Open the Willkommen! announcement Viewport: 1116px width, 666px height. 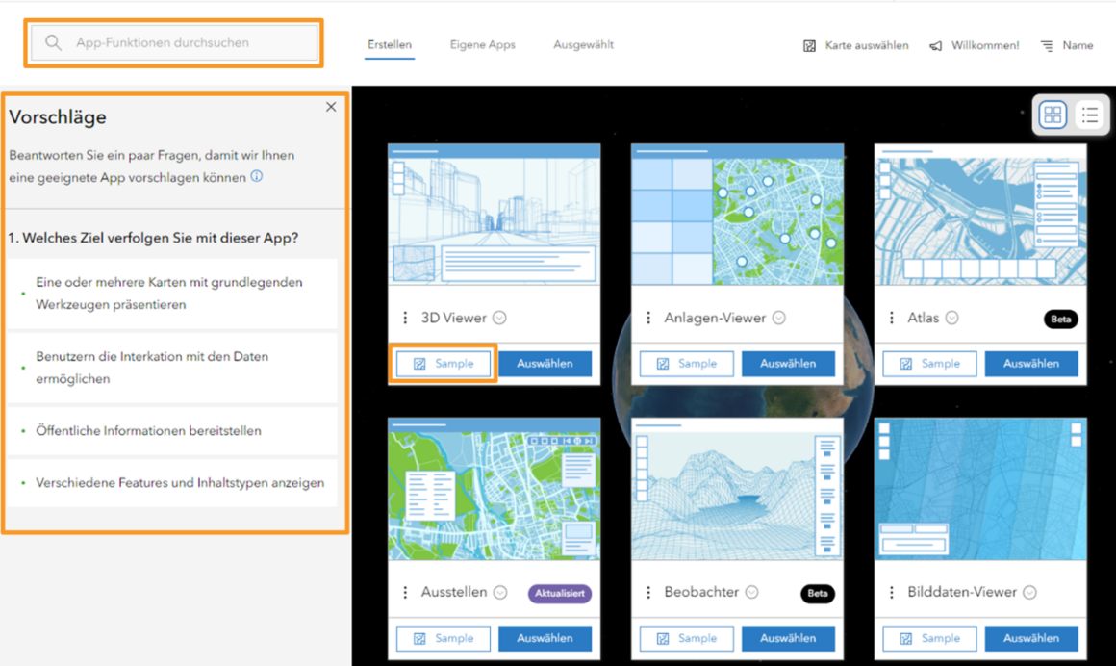[x=975, y=45]
